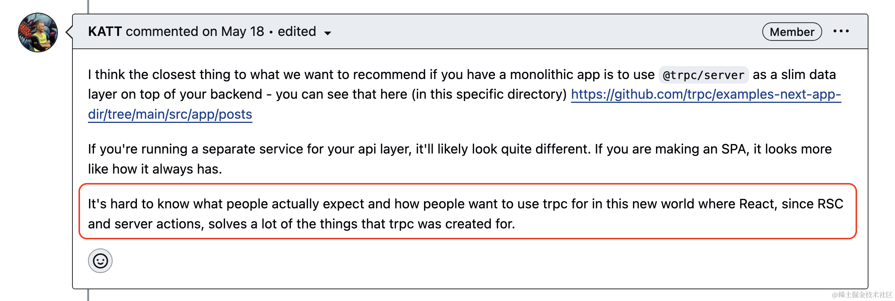Click the paragraph starting "I think the closest"
This screenshot has width=895, height=301.
[x=465, y=95]
